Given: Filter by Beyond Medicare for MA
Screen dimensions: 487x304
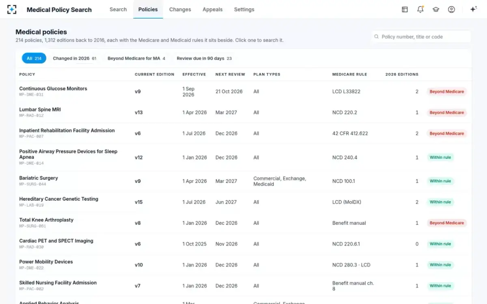Looking at the screenshot, I should (x=136, y=58).
